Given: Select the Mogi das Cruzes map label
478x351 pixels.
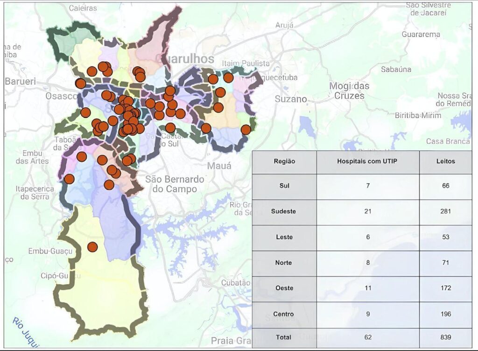Looking at the screenshot, I should 349,91.
